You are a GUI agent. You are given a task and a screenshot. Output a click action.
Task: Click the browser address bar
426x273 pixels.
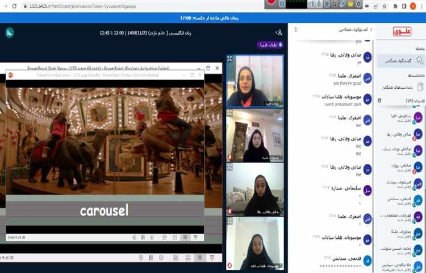pos(141,6)
